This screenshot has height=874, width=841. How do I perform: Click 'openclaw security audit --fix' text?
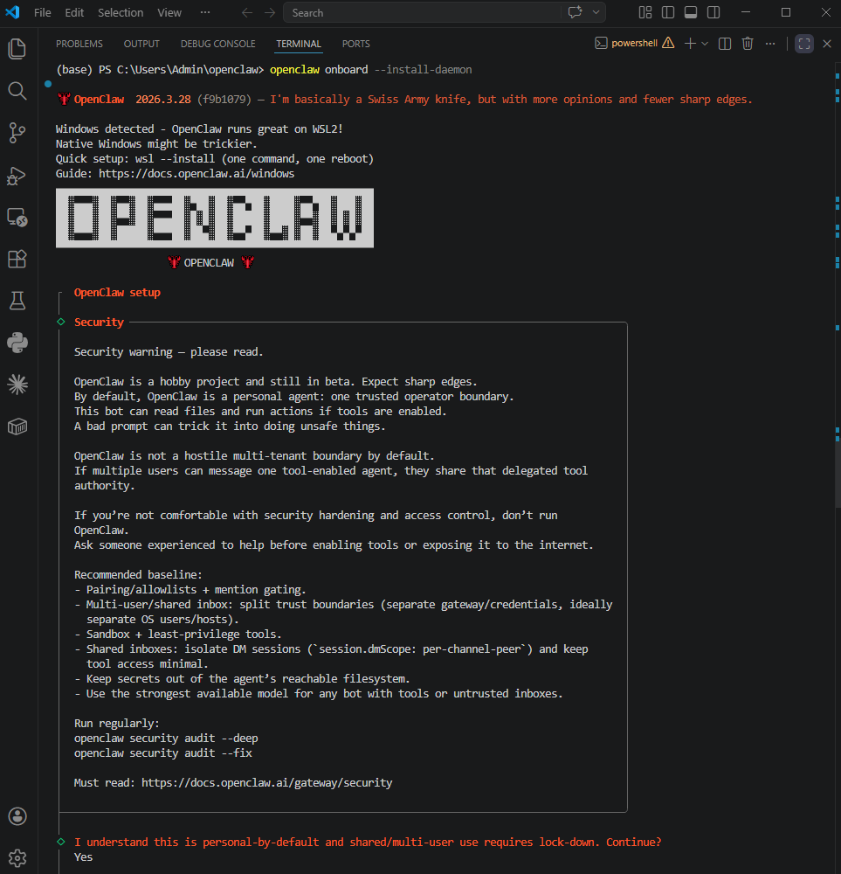(163, 753)
